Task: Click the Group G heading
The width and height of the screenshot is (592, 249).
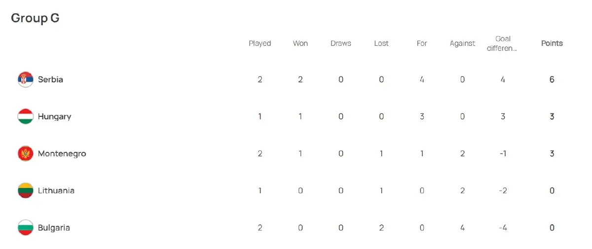Action: [x=35, y=18]
